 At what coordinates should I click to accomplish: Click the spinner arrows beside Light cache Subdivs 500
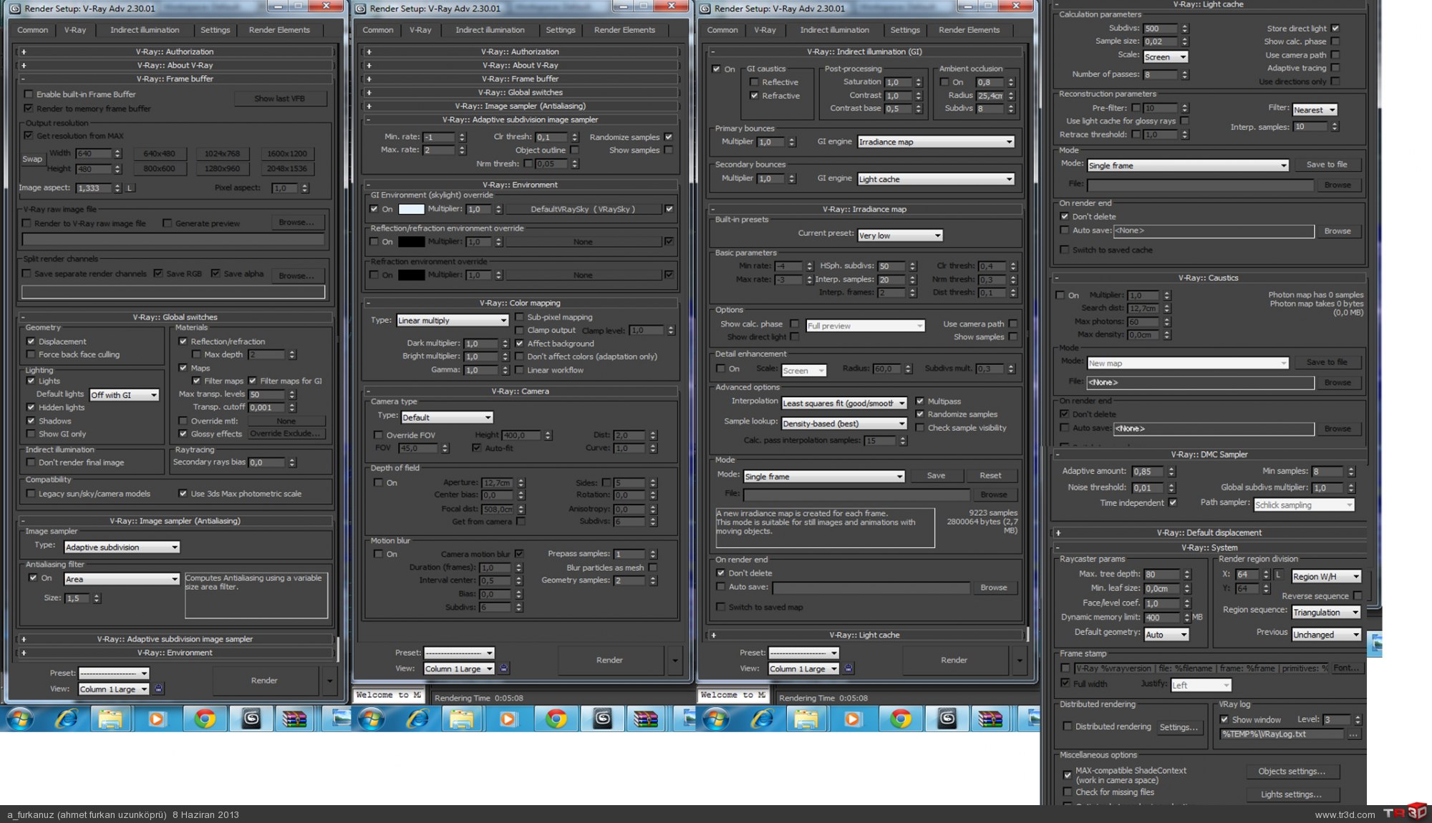coord(1185,29)
